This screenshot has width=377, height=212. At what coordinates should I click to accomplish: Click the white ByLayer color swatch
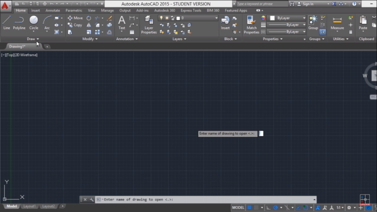point(272,18)
